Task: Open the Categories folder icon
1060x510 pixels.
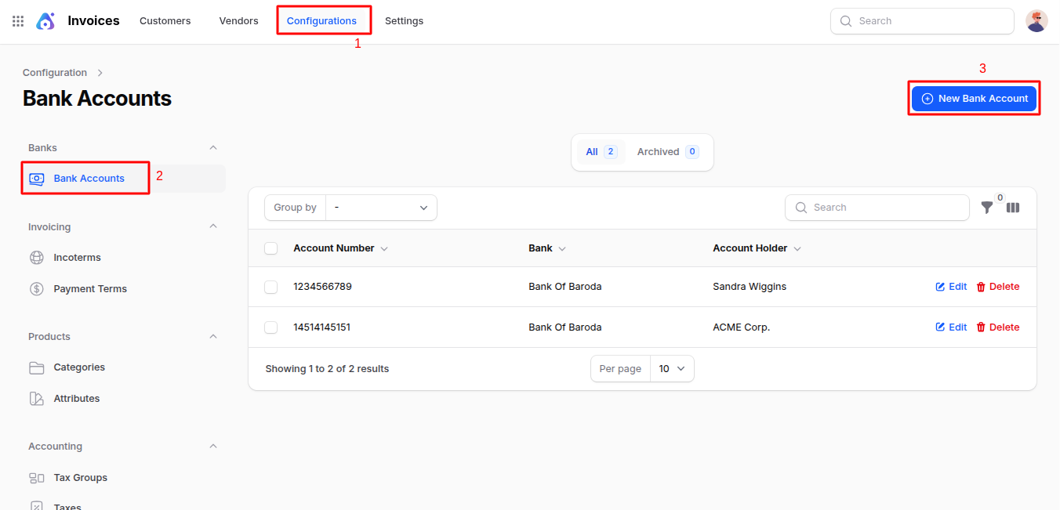Action: 36,367
